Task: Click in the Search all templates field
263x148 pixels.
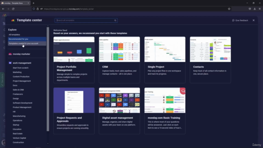Action: (x=86, y=20)
